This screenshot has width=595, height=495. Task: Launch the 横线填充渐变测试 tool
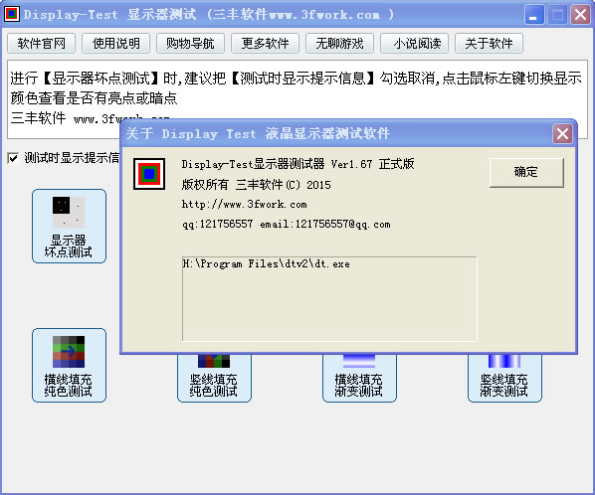pyautogui.click(x=359, y=379)
